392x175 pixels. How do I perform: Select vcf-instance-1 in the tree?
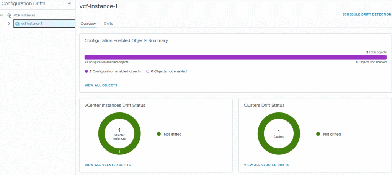tap(32, 24)
